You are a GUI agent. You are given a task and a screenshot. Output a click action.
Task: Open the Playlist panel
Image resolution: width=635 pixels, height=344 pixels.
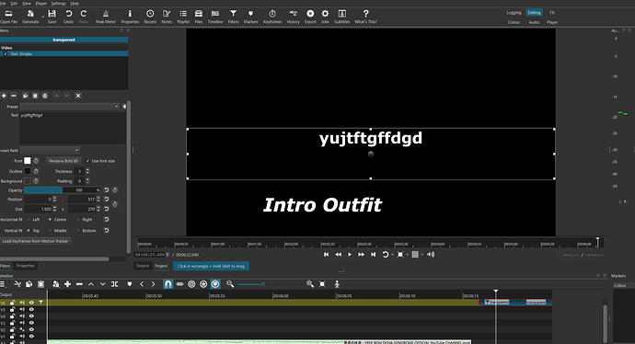(183, 17)
